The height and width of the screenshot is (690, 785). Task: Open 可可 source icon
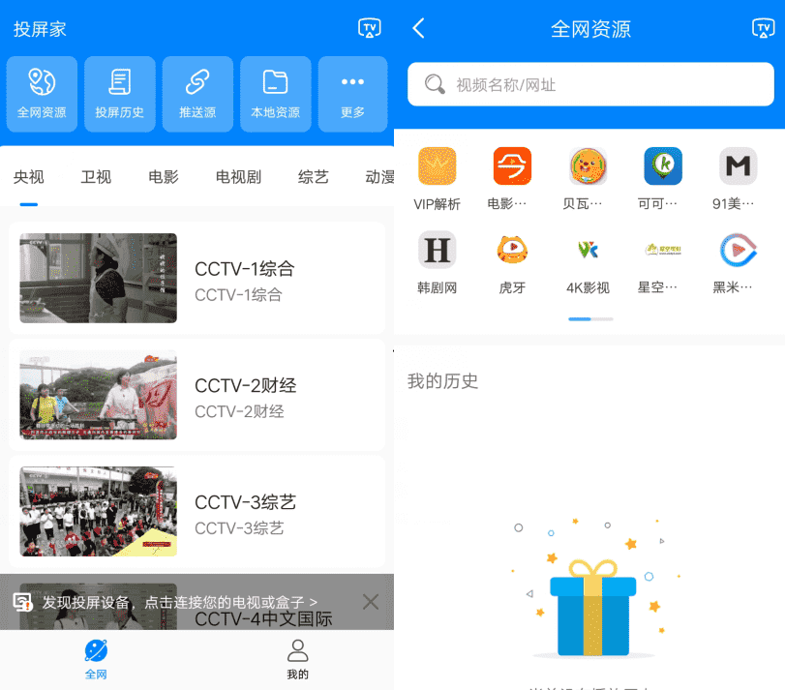[663, 166]
